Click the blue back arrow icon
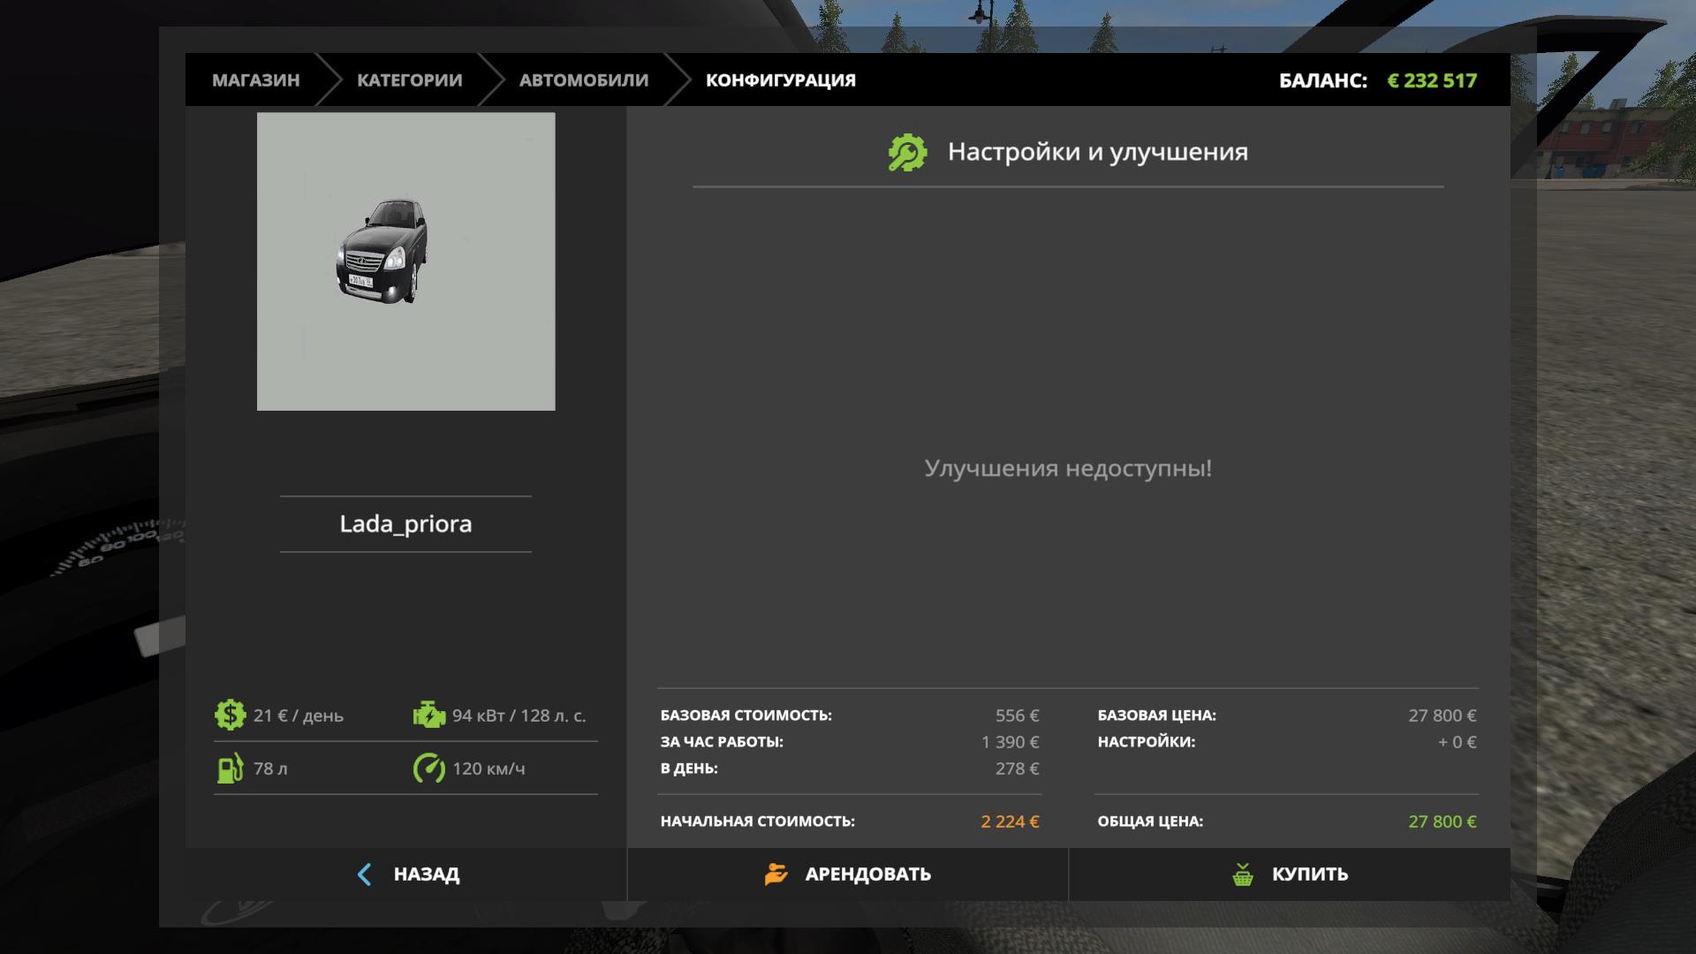The width and height of the screenshot is (1696, 954). [364, 874]
